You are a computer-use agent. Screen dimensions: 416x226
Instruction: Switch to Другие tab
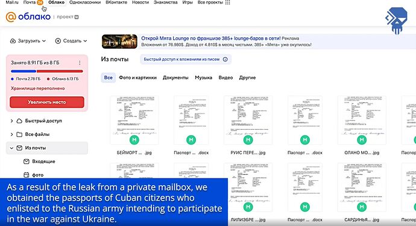(247, 78)
